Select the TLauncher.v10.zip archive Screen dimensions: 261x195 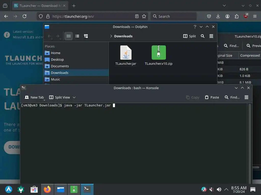click(x=159, y=56)
